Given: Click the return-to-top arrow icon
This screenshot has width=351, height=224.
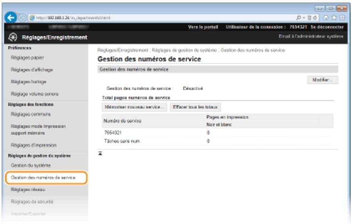Looking at the screenshot, I should click(x=100, y=153).
